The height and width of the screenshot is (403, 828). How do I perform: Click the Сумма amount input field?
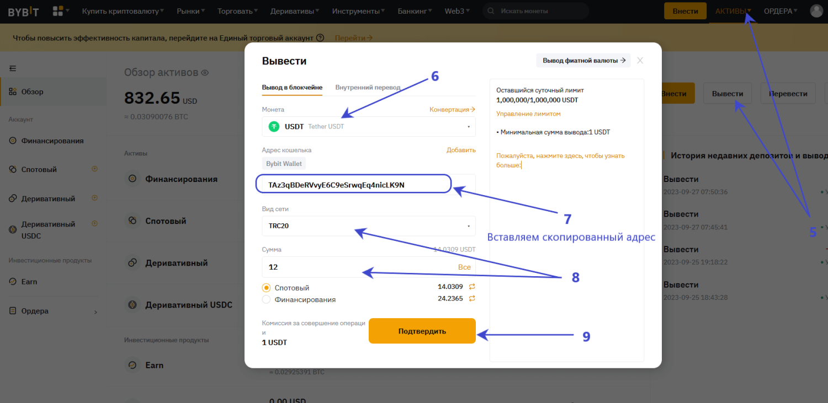369,267
